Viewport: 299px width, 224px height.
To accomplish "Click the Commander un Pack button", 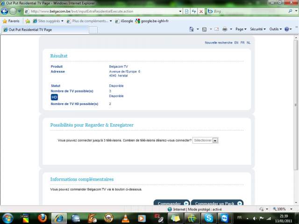I will tap(217, 203).
